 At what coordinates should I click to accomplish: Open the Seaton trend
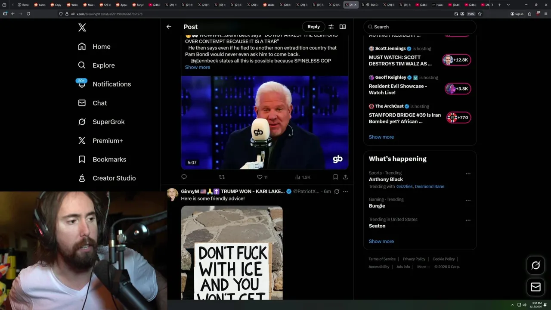click(377, 226)
